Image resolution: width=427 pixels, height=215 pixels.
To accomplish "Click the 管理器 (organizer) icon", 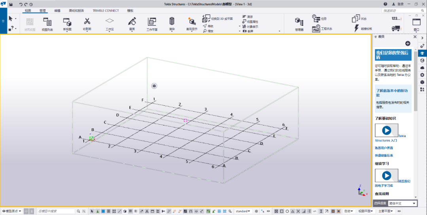I will [x=299, y=22].
